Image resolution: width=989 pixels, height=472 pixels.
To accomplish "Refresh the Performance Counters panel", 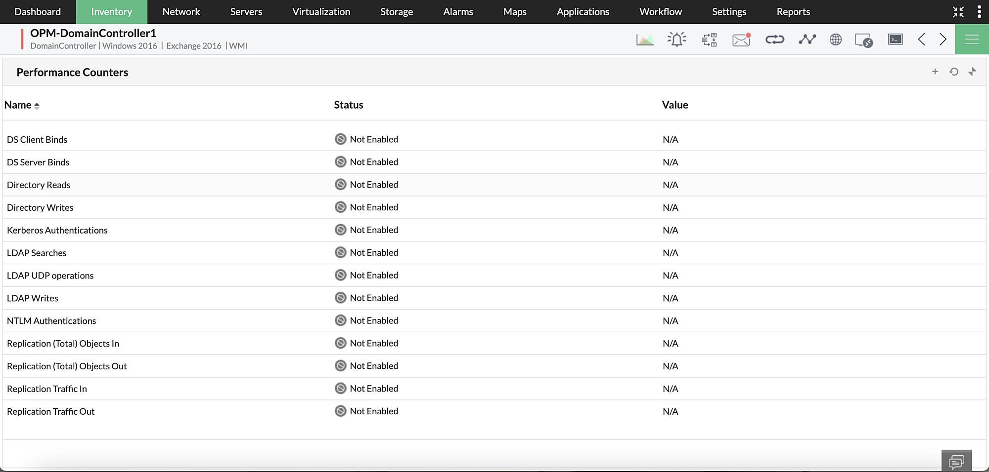I will click(954, 72).
